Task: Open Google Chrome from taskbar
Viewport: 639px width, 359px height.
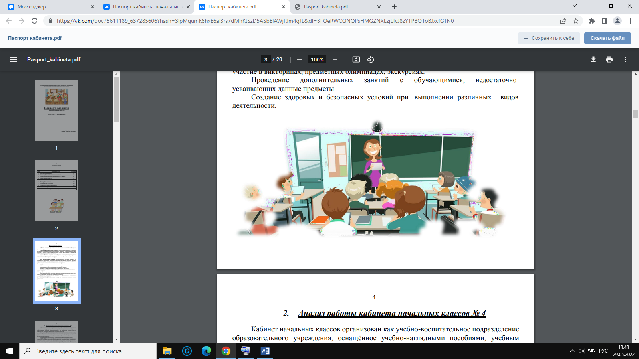Action: [x=226, y=351]
